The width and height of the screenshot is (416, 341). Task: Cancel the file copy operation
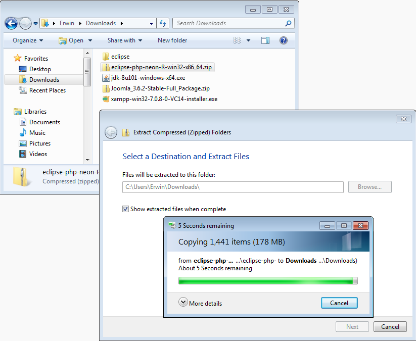[x=339, y=303]
